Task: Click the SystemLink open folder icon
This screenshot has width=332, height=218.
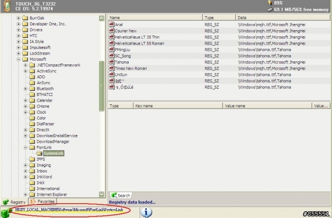Action: click(x=39, y=153)
